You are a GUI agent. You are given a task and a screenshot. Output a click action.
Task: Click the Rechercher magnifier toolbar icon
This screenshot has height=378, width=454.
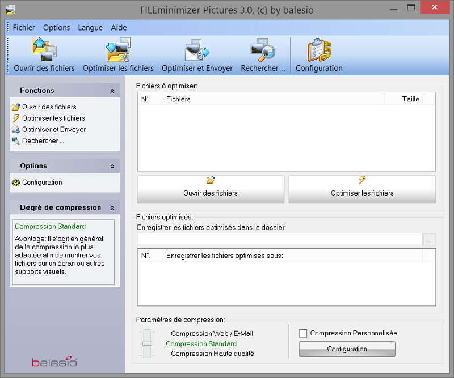click(263, 50)
